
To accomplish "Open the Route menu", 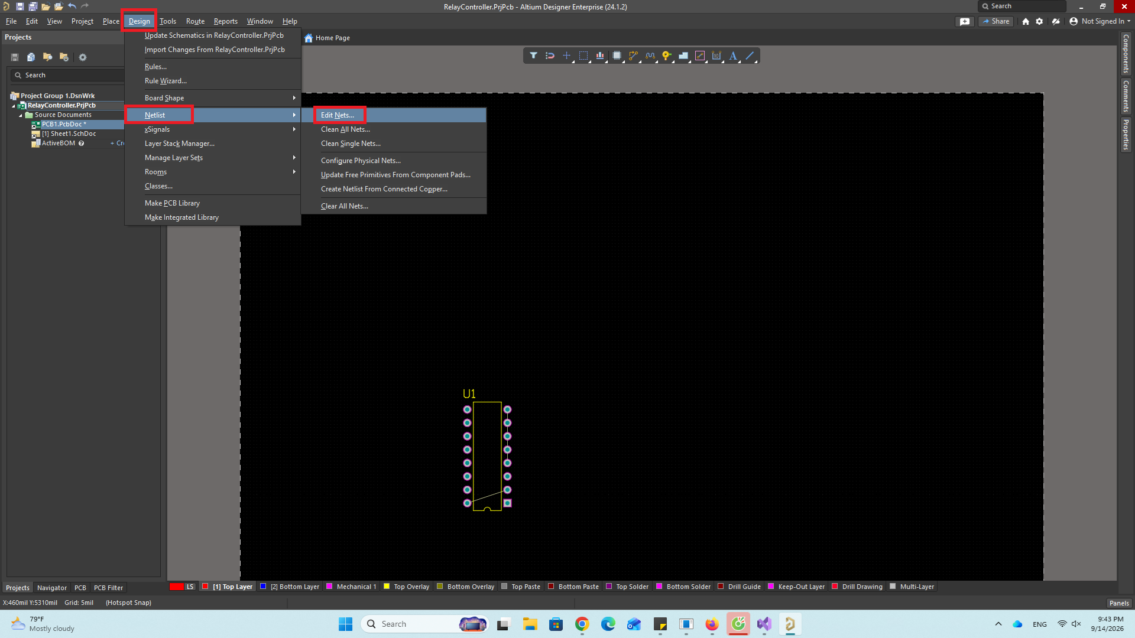I will tap(195, 21).
